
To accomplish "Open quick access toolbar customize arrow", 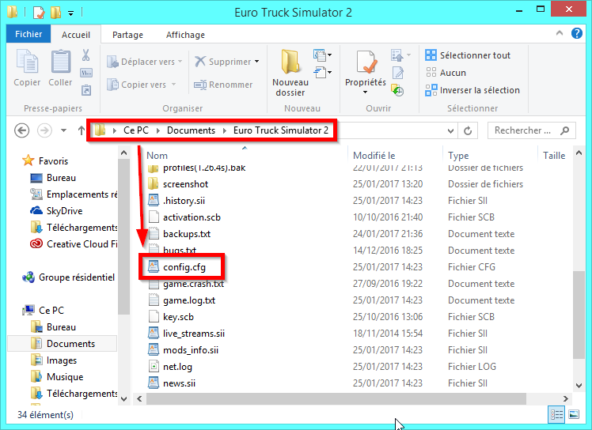I will point(70,13).
